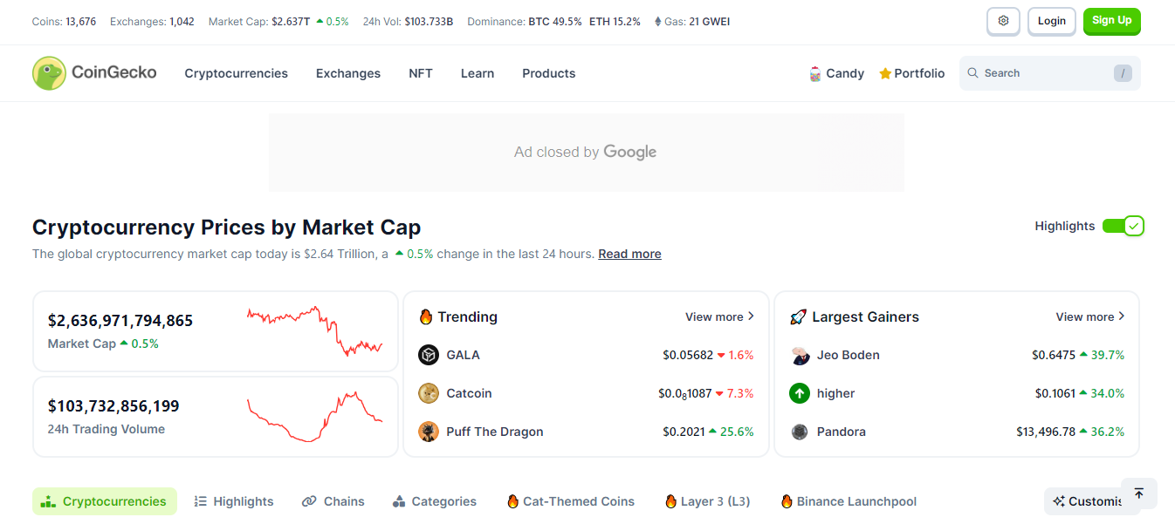Click the 24h Trading Volume sparkline chart

click(314, 417)
